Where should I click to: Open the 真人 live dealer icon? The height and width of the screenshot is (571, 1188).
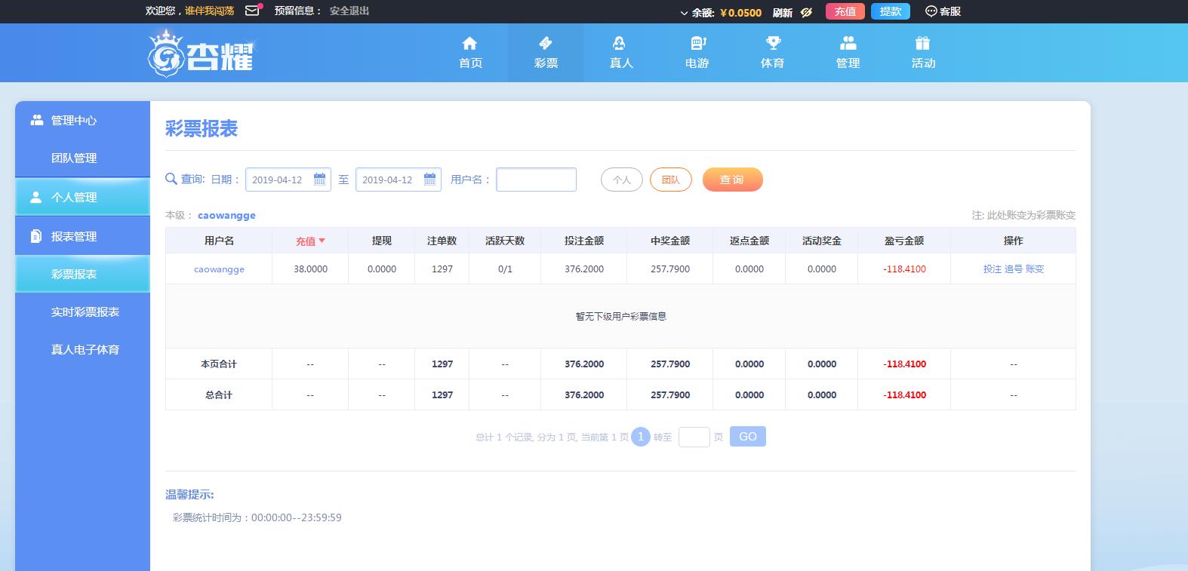coord(620,43)
